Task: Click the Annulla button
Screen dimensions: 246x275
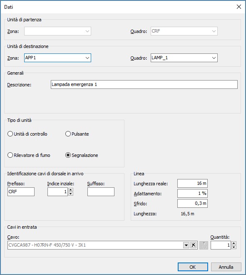Action: click(x=226, y=267)
